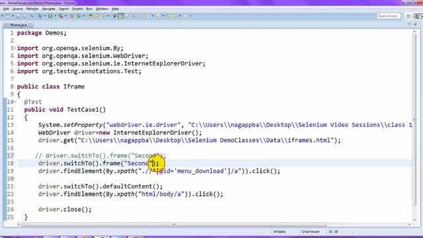This screenshot has width=423, height=238.
Task: Click the Run External Tools icon
Action: (x=61, y=16)
